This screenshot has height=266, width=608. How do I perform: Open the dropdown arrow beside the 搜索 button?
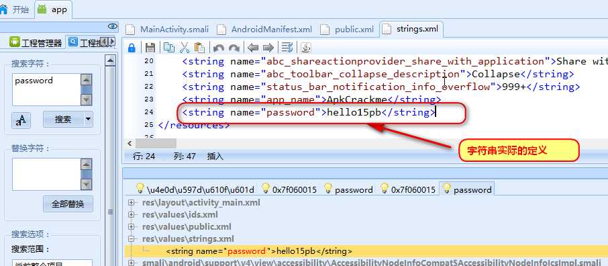(88, 119)
